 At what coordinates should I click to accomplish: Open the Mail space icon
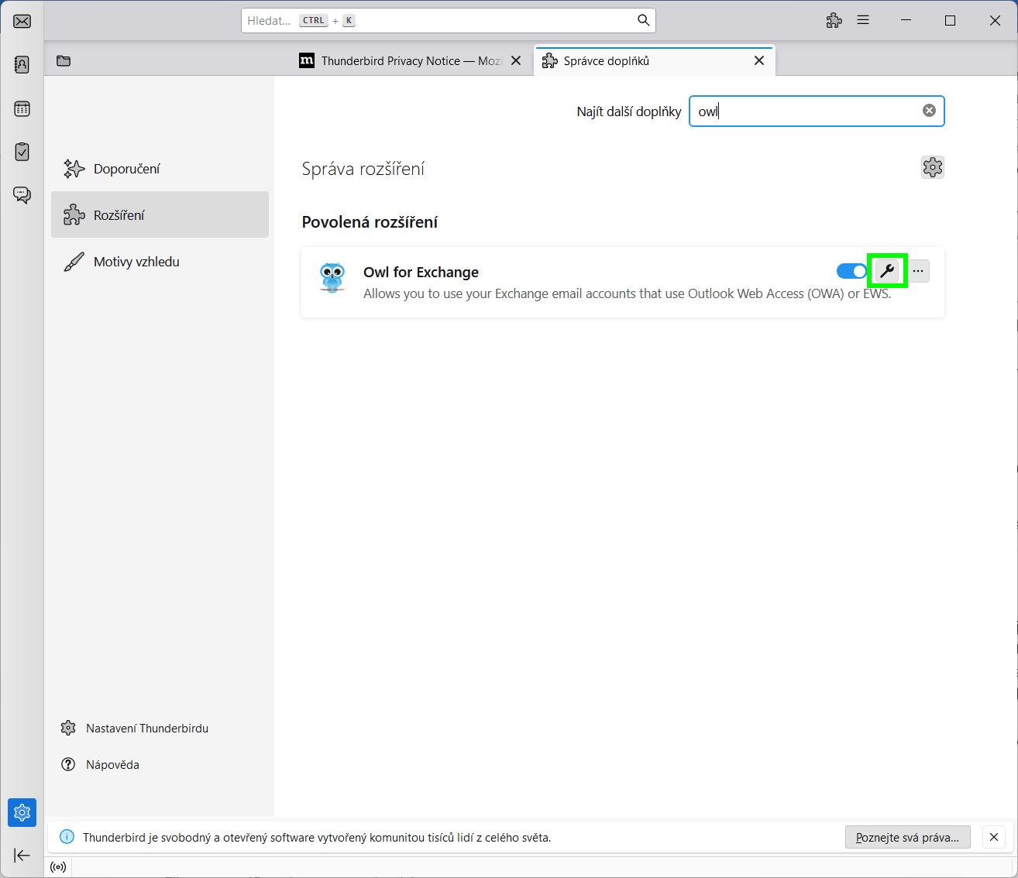point(22,21)
